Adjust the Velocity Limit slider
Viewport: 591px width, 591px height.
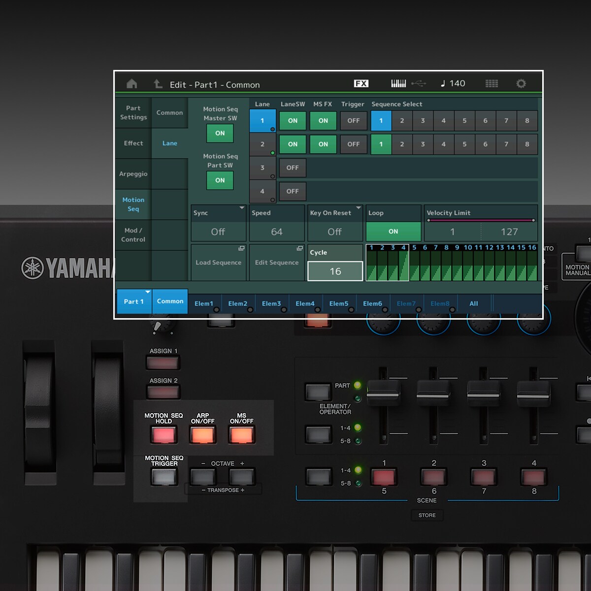481,220
